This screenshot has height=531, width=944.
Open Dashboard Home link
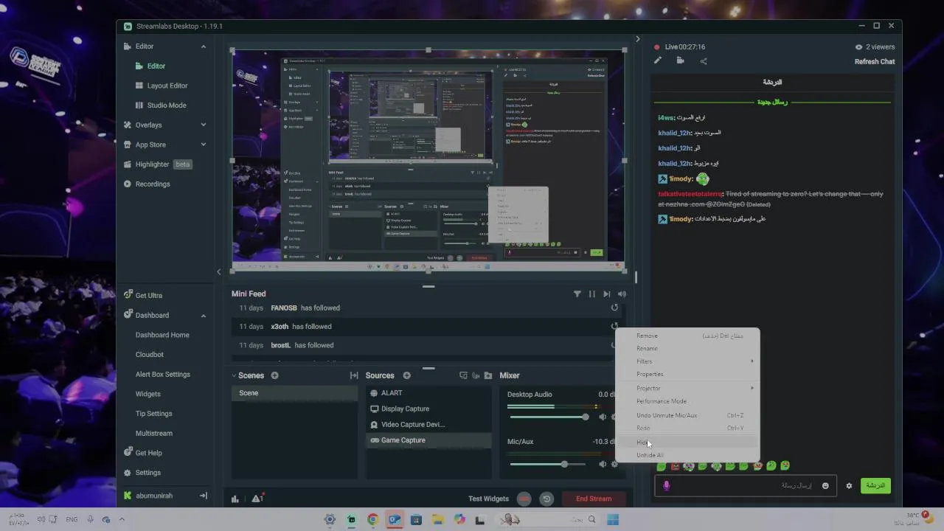point(162,335)
